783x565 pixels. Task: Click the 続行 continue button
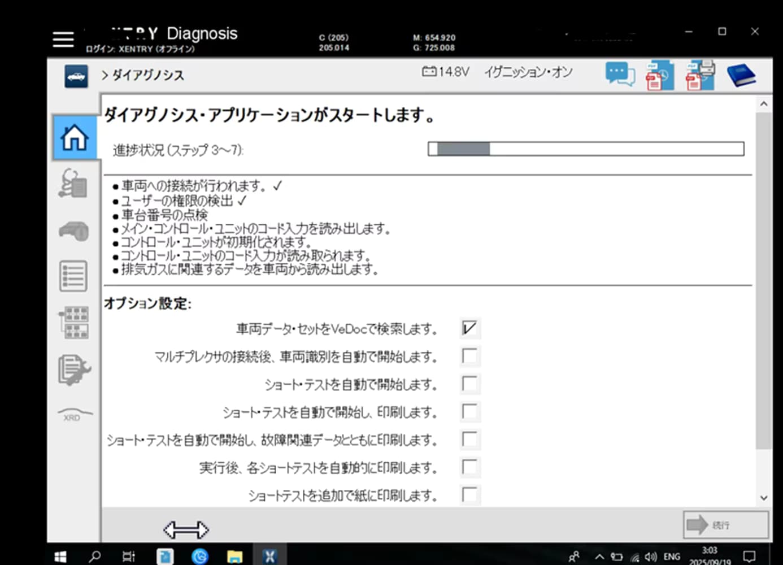[726, 525]
